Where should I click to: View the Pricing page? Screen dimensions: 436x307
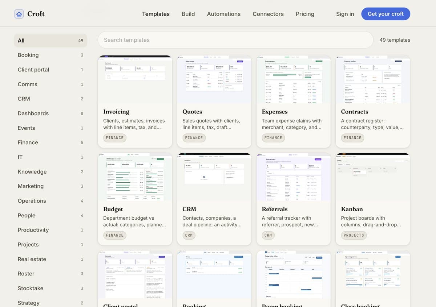[x=305, y=14]
